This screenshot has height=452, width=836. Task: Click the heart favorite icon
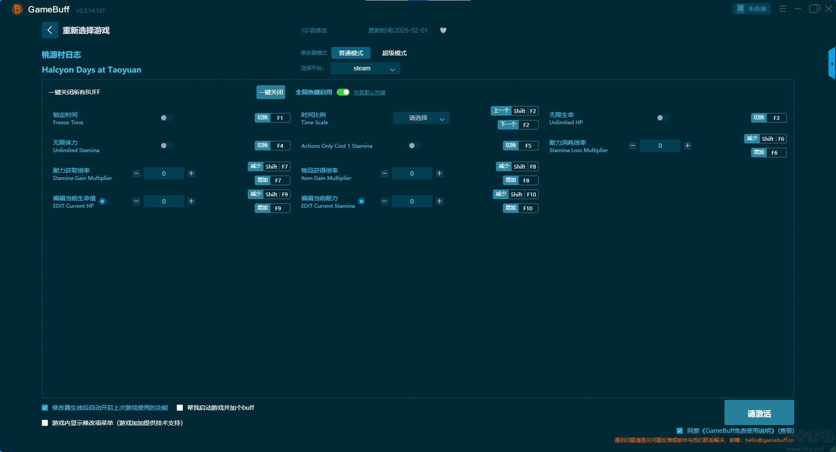click(x=443, y=30)
